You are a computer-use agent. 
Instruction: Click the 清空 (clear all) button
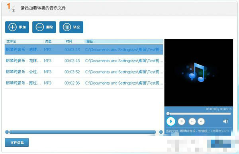71,27
